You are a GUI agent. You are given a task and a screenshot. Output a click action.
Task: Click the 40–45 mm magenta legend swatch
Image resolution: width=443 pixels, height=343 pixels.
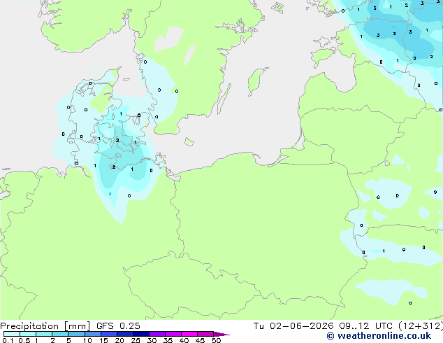pyautogui.click(x=189, y=334)
